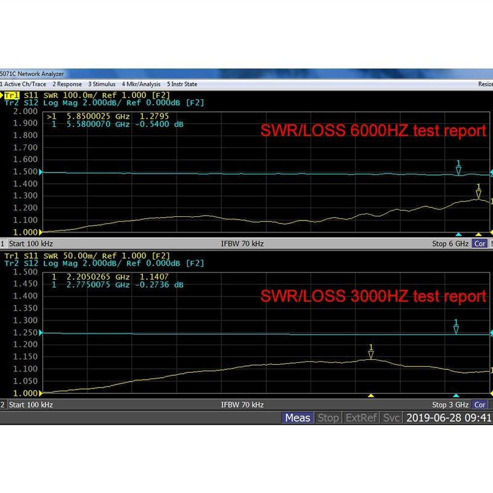
Task: Click Cor indicator in channel 1 bar
Action: (x=479, y=243)
